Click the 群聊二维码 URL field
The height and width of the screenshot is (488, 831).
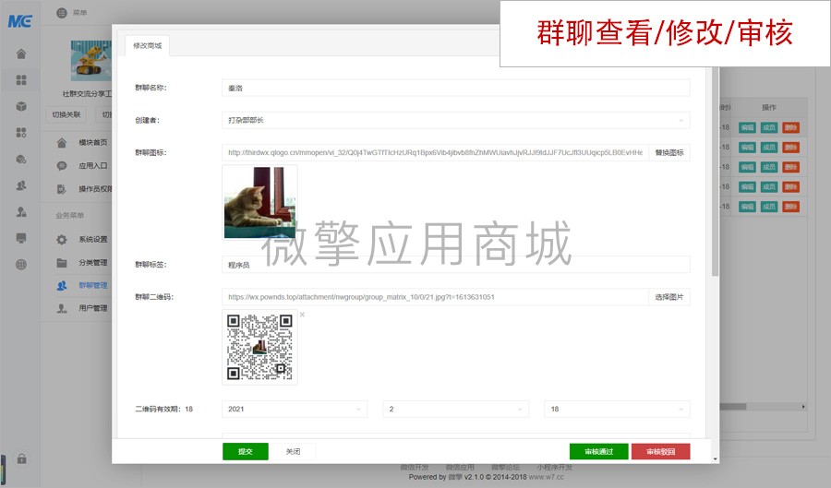(x=435, y=297)
